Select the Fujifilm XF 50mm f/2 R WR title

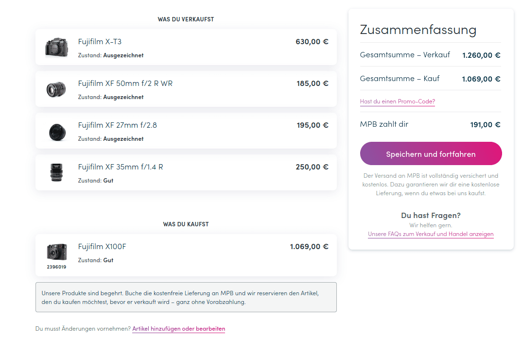125,84
